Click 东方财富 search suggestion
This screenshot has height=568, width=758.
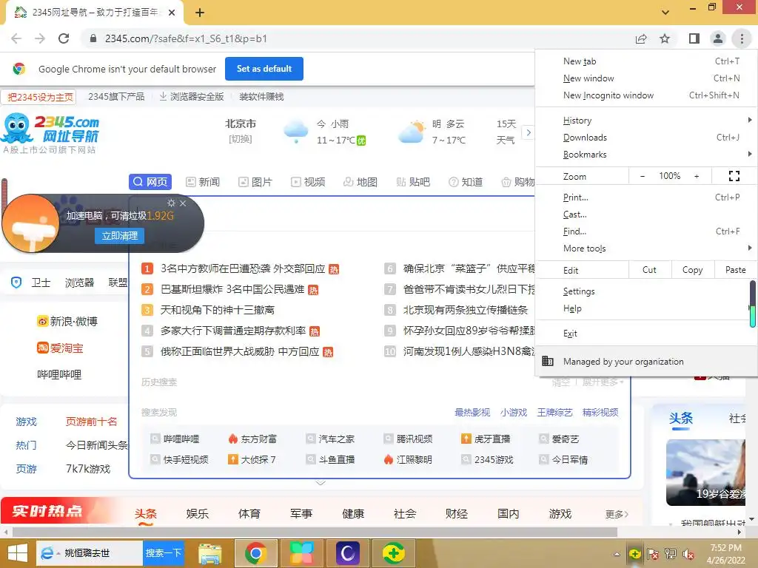tap(253, 439)
